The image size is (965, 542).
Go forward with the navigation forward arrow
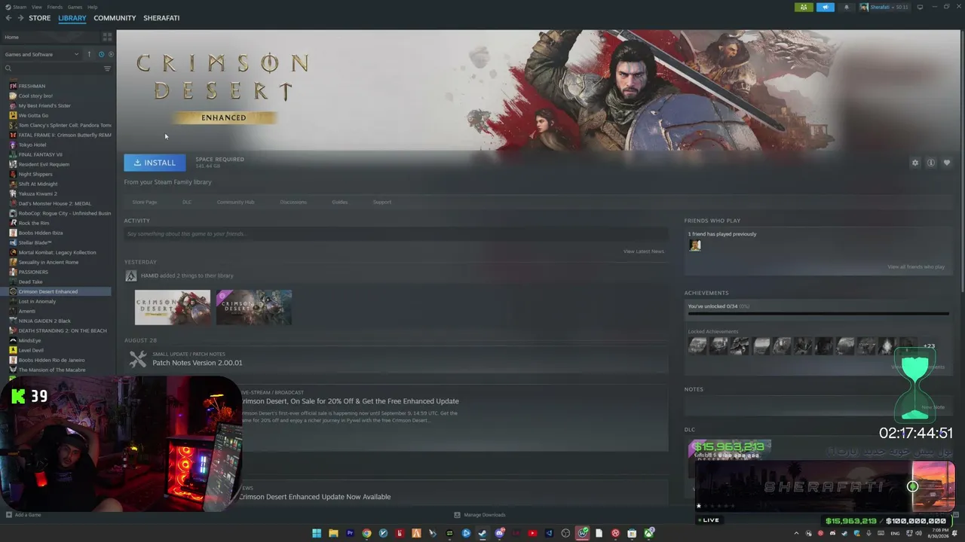pyautogui.click(x=20, y=18)
